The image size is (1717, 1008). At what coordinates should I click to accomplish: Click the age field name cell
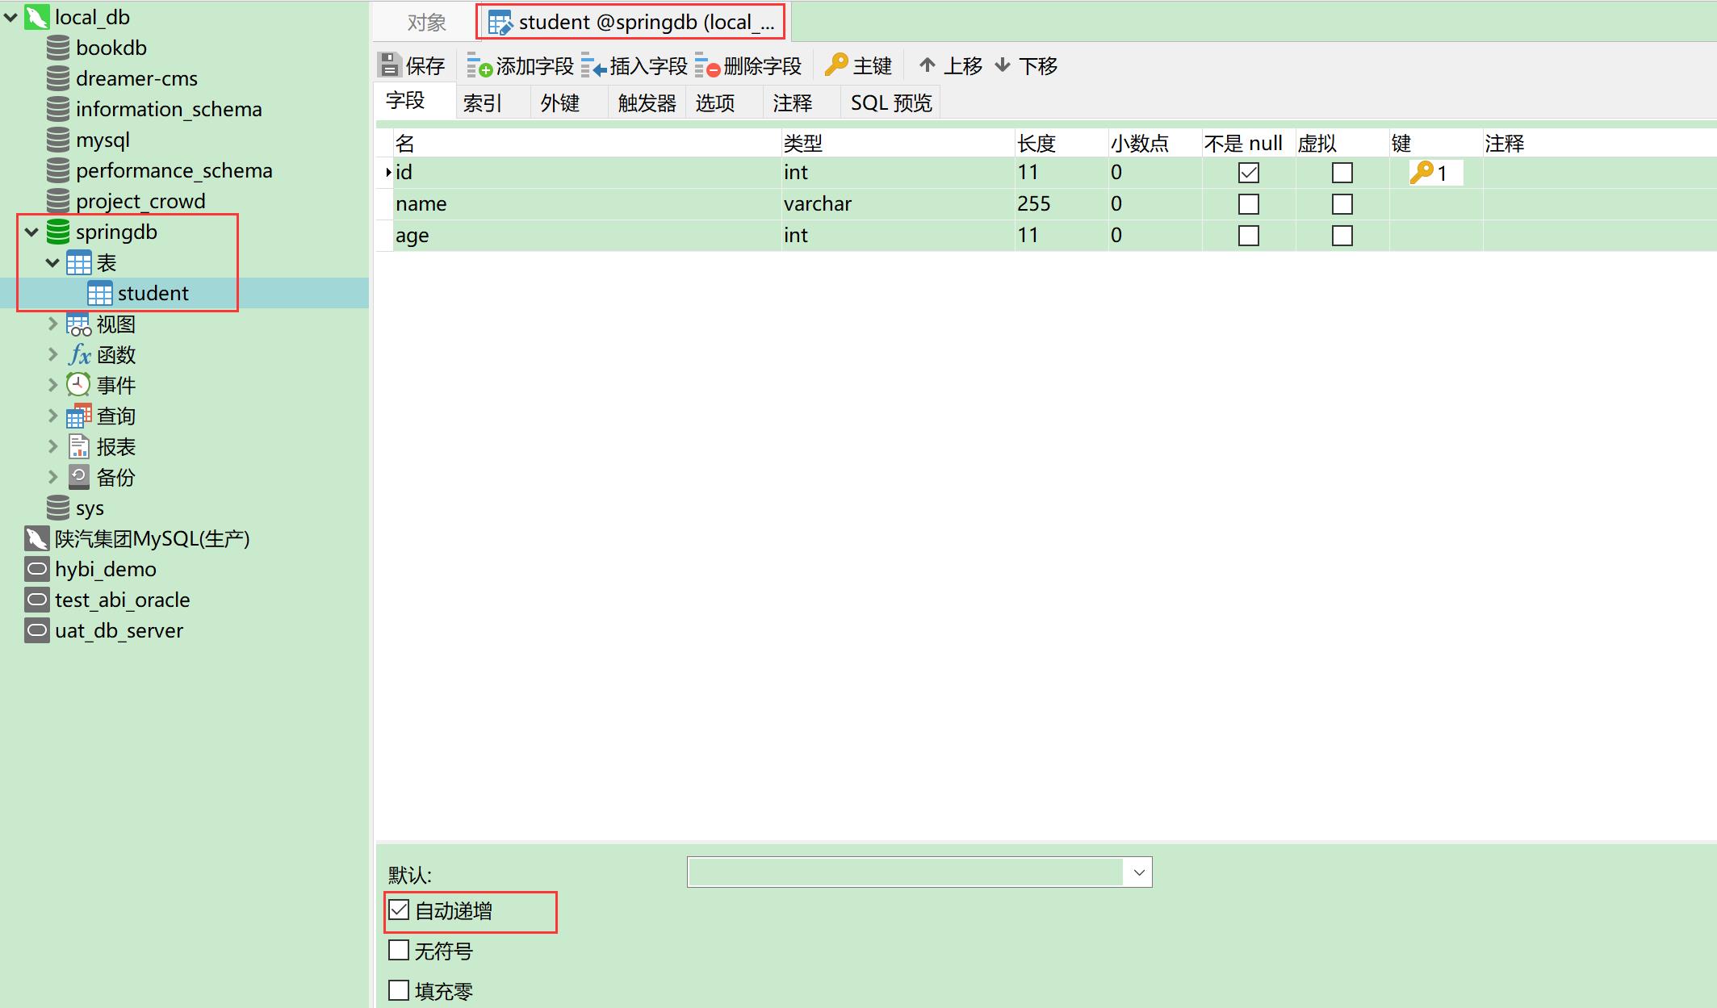(x=587, y=235)
